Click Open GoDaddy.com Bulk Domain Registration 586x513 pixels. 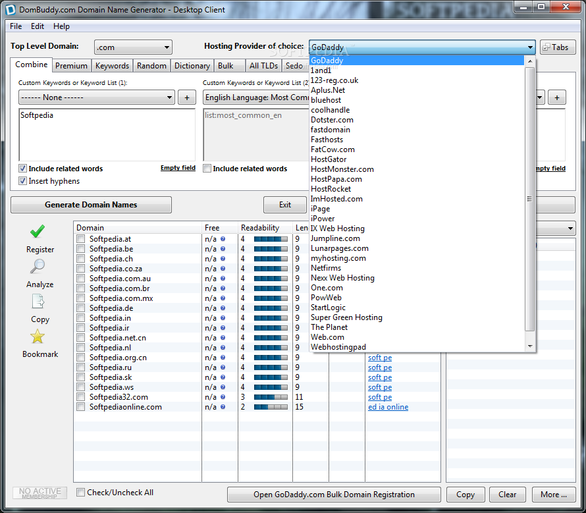click(x=334, y=495)
